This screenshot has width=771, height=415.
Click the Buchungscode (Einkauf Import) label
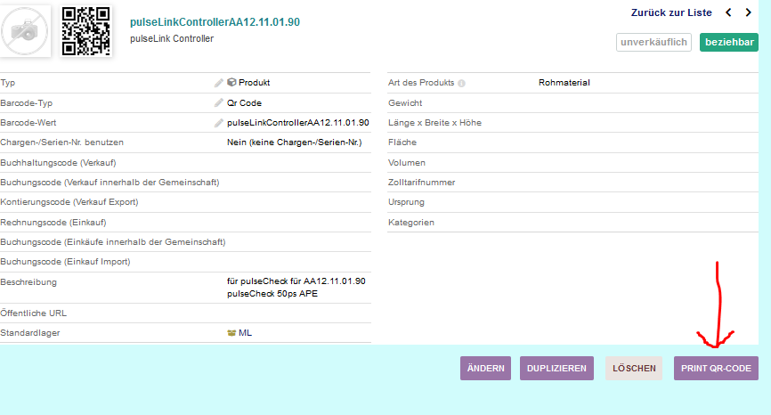pyautogui.click(x=65, y=262)
